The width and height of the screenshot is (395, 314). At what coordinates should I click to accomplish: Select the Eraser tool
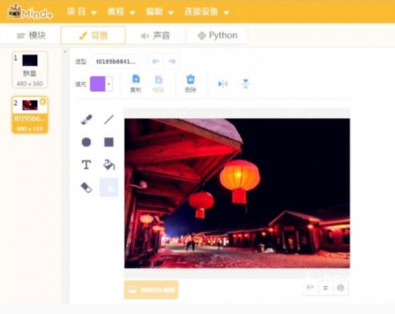point(86,187)
